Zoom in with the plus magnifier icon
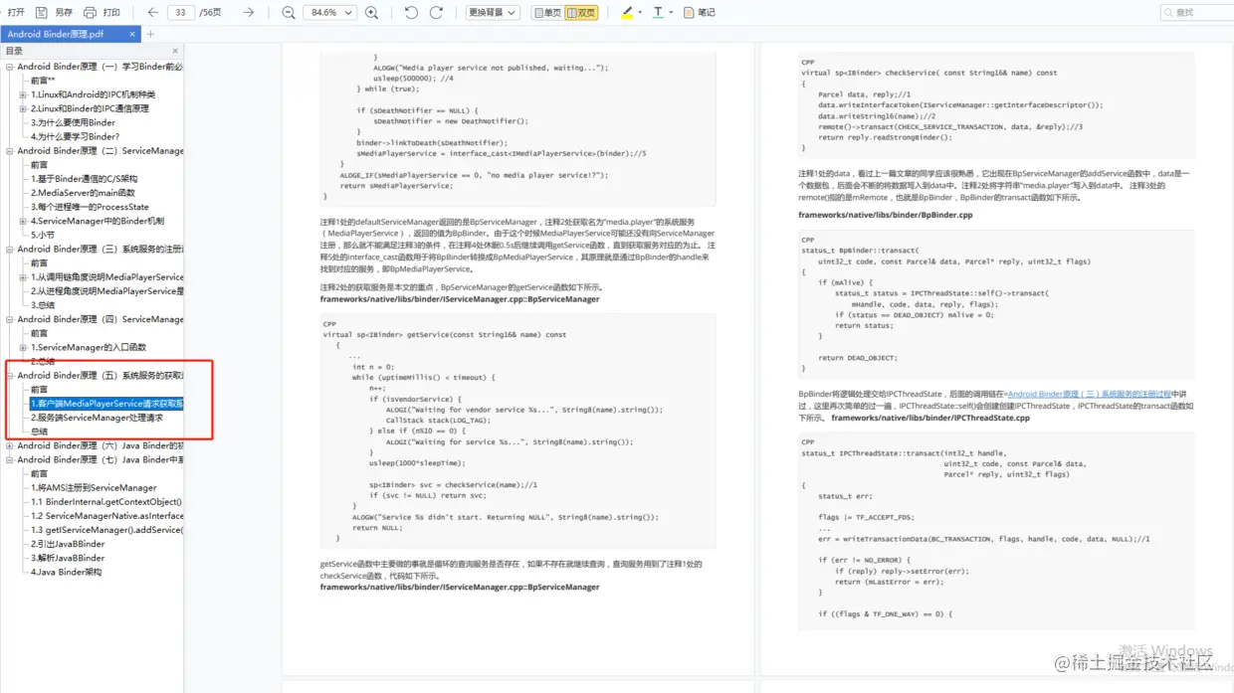 pyautogui.click(x=371, y=13)
